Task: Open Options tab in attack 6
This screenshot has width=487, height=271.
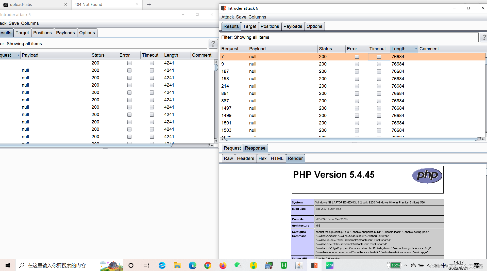Action: pos(314,26)
